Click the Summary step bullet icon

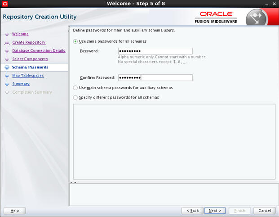(x=7, y=84)
